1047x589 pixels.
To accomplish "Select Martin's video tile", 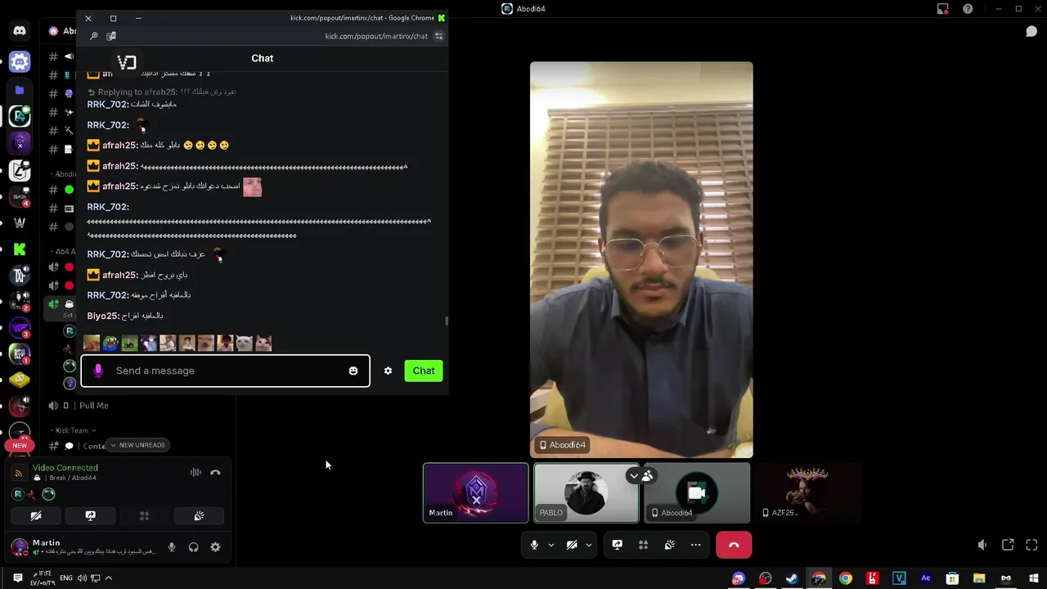I will coord(476,492).
